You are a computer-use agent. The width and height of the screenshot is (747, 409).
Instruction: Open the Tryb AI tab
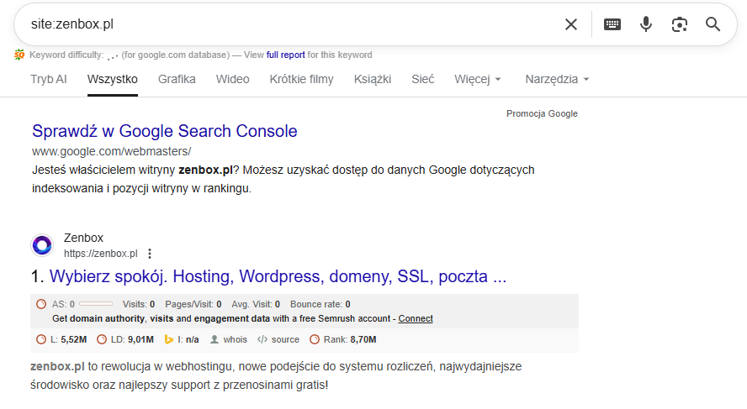[49, 79]
